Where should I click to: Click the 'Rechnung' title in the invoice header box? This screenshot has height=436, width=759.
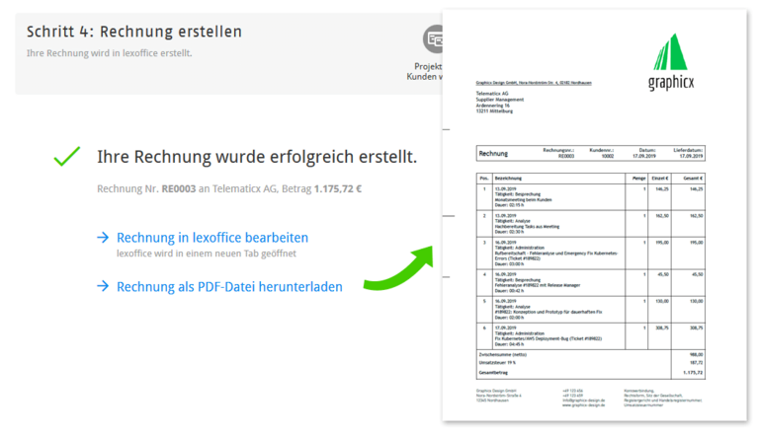[493, 154]
